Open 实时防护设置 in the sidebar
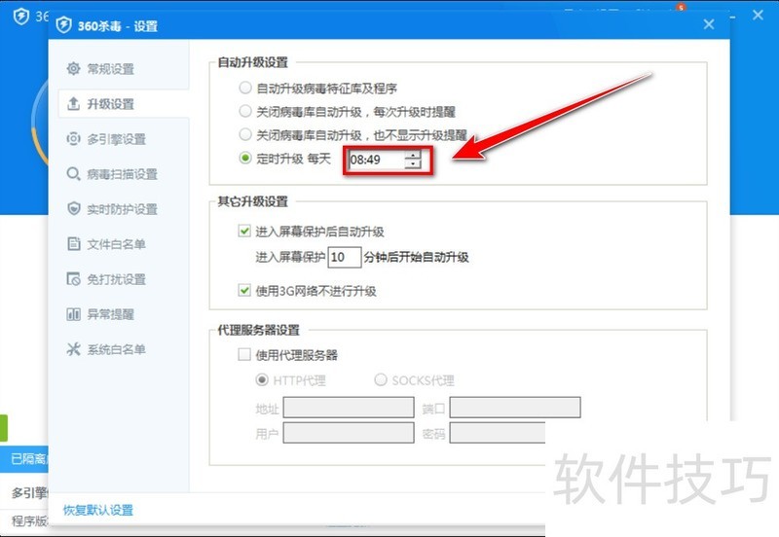779x537 pixels. click(110, 209)
